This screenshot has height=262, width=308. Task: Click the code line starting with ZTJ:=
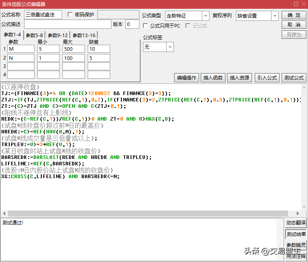pos(151,100)
